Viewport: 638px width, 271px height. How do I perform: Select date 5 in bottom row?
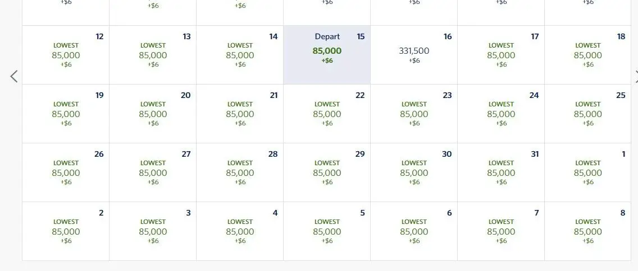(x=327, y=231)
